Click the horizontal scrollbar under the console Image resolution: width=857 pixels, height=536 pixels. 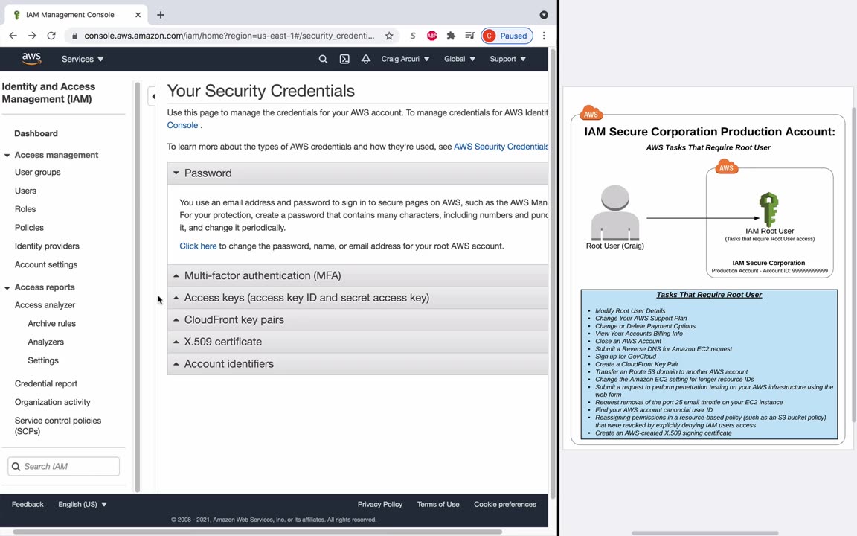257,532
